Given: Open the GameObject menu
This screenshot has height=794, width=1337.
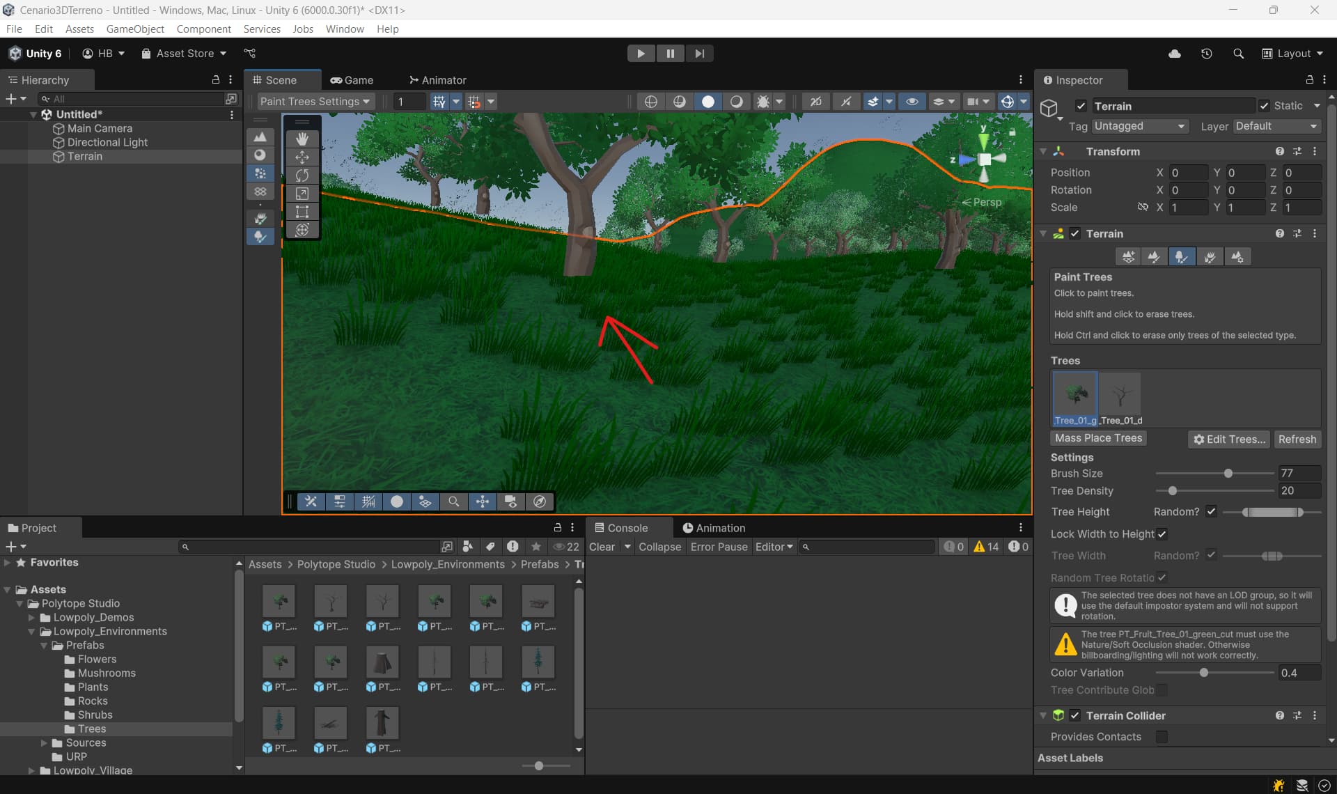Looking at the screenshot, I should pos(135,29).
